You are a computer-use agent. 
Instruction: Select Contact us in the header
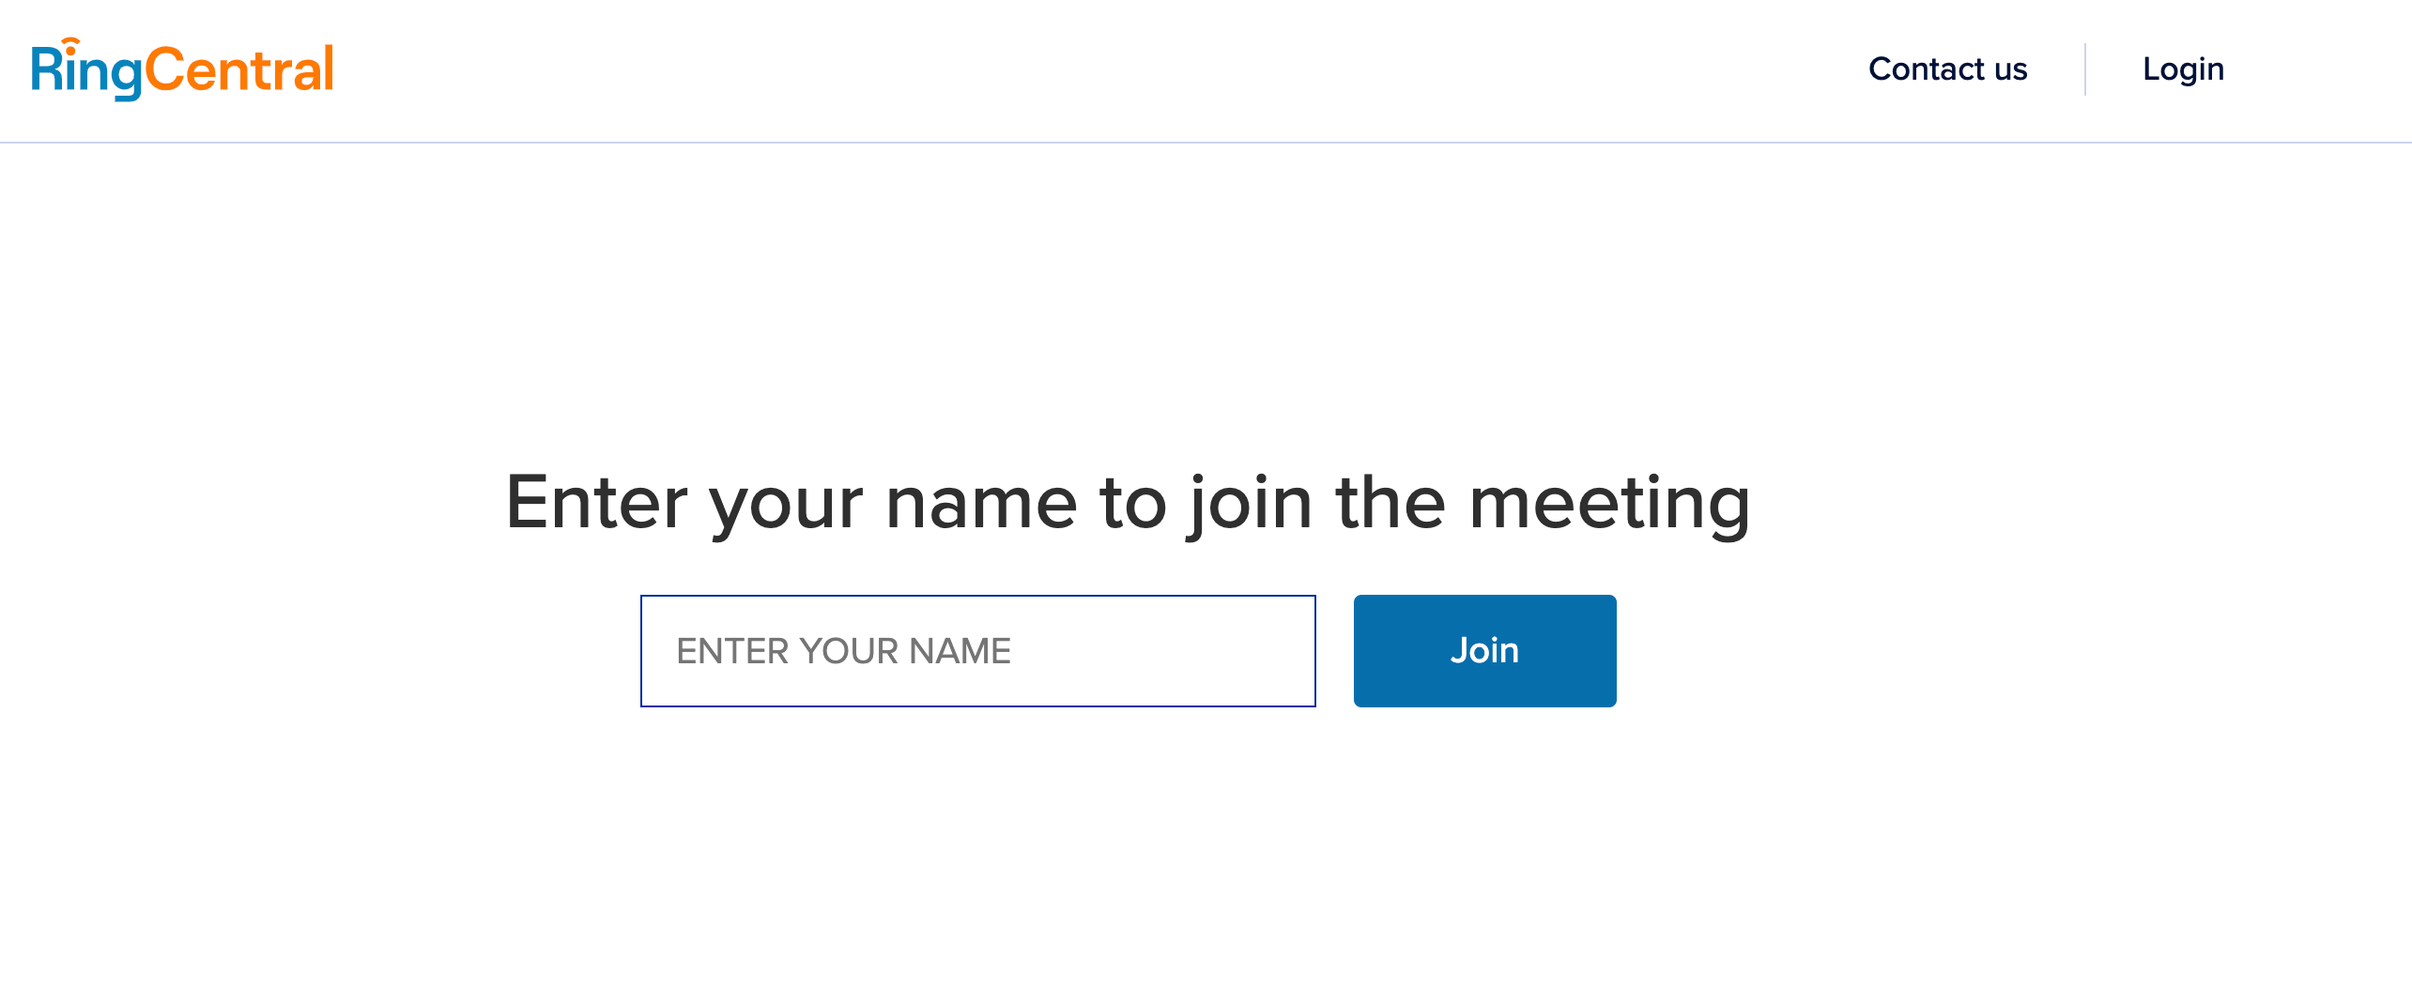pyautogui.click(x=1947, y=68)
